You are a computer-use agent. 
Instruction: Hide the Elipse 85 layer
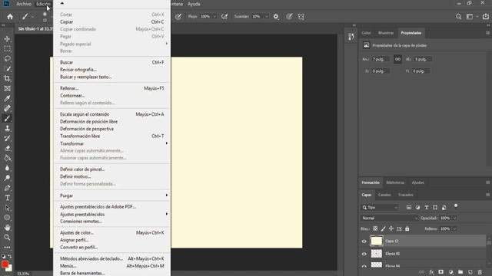click(x=364, y=254)
